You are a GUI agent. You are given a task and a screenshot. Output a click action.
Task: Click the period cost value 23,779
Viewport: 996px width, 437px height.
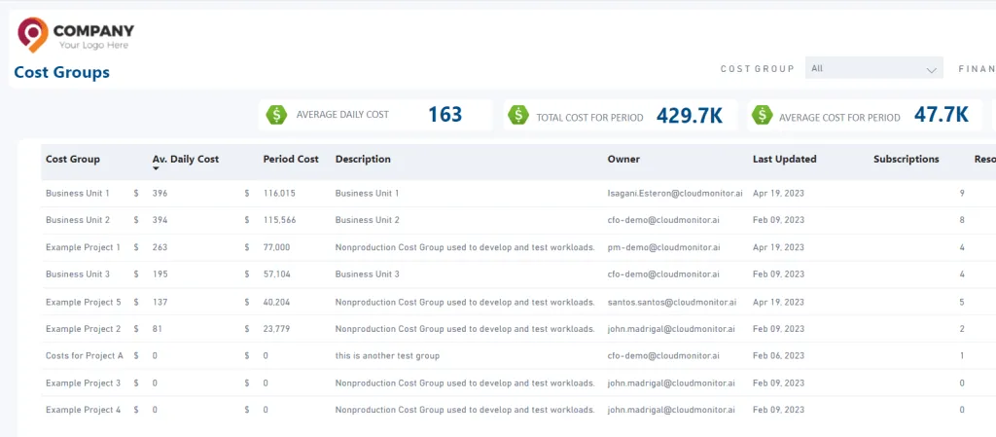point(276,328)
